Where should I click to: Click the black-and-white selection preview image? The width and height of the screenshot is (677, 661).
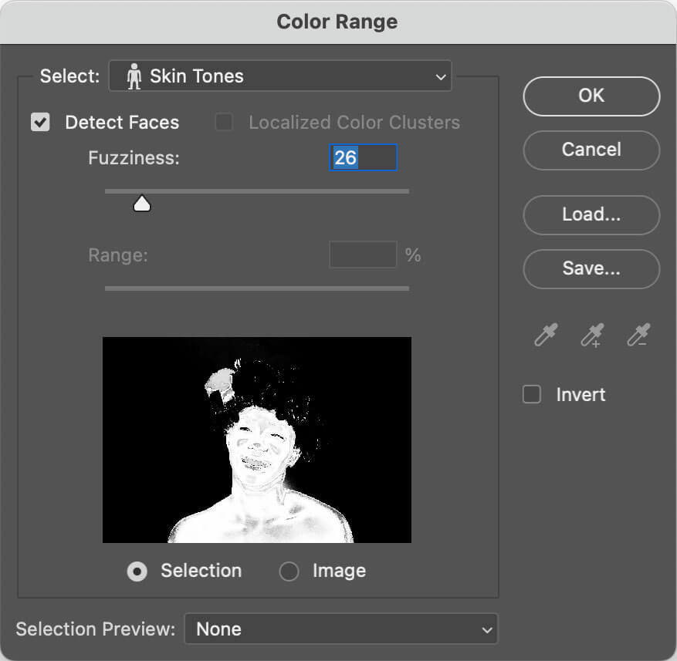point(256,440)
